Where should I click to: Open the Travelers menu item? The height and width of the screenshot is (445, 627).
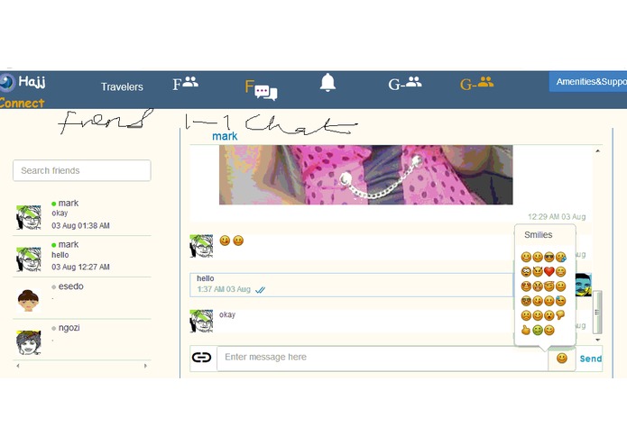point(122,86)
